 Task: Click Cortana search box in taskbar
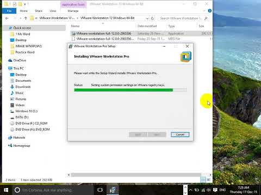[53, 190]
